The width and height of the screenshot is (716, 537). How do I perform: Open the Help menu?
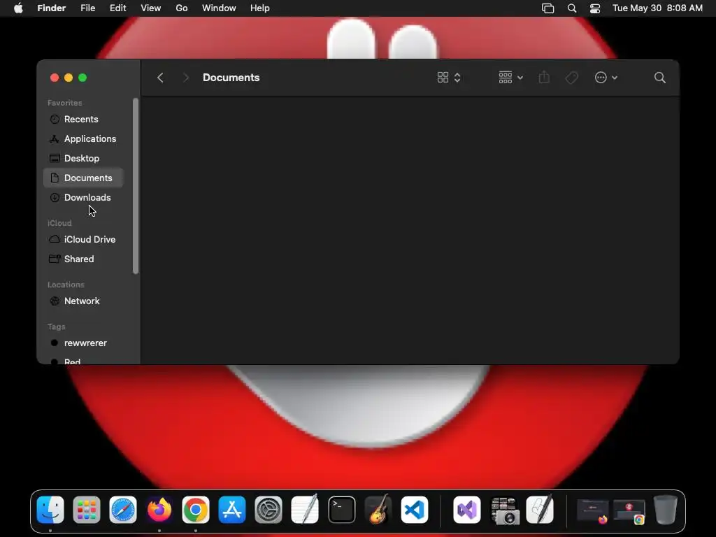point(260,8)
